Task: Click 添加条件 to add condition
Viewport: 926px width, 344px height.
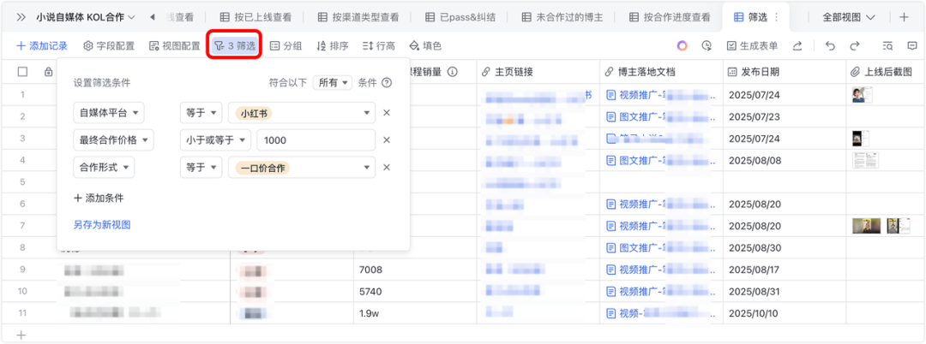Action: (99, 199)
